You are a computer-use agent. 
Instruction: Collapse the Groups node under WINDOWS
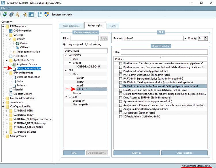[x=70, y=63]
